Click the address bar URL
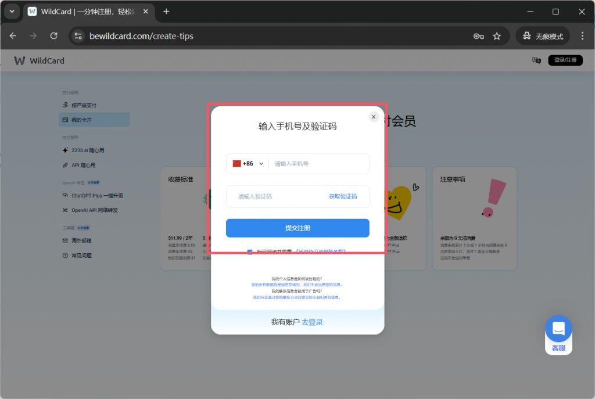Viewport: 595px width, 399px height. [x=141, y=36]
